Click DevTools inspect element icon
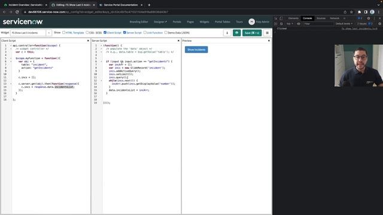This screenshot has width=383, height=215. click(x=276, y=19)
